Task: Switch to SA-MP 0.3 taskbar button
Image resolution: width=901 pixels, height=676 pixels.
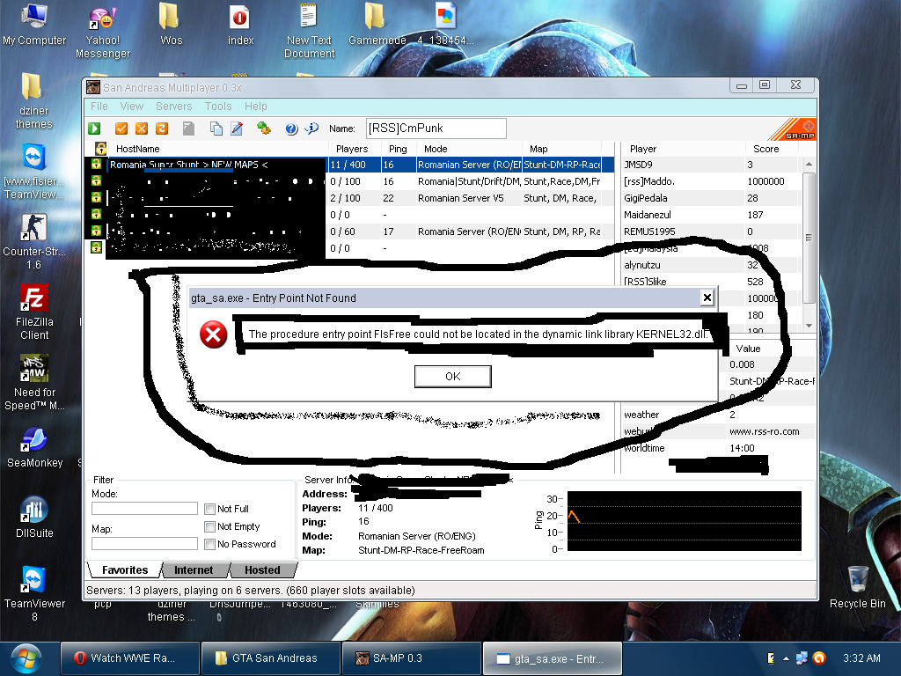Action: [x=412, y=658]
